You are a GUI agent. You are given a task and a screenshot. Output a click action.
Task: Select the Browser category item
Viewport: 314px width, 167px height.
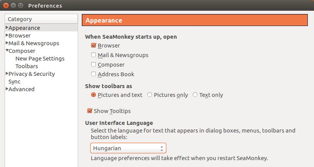[19, 36]
